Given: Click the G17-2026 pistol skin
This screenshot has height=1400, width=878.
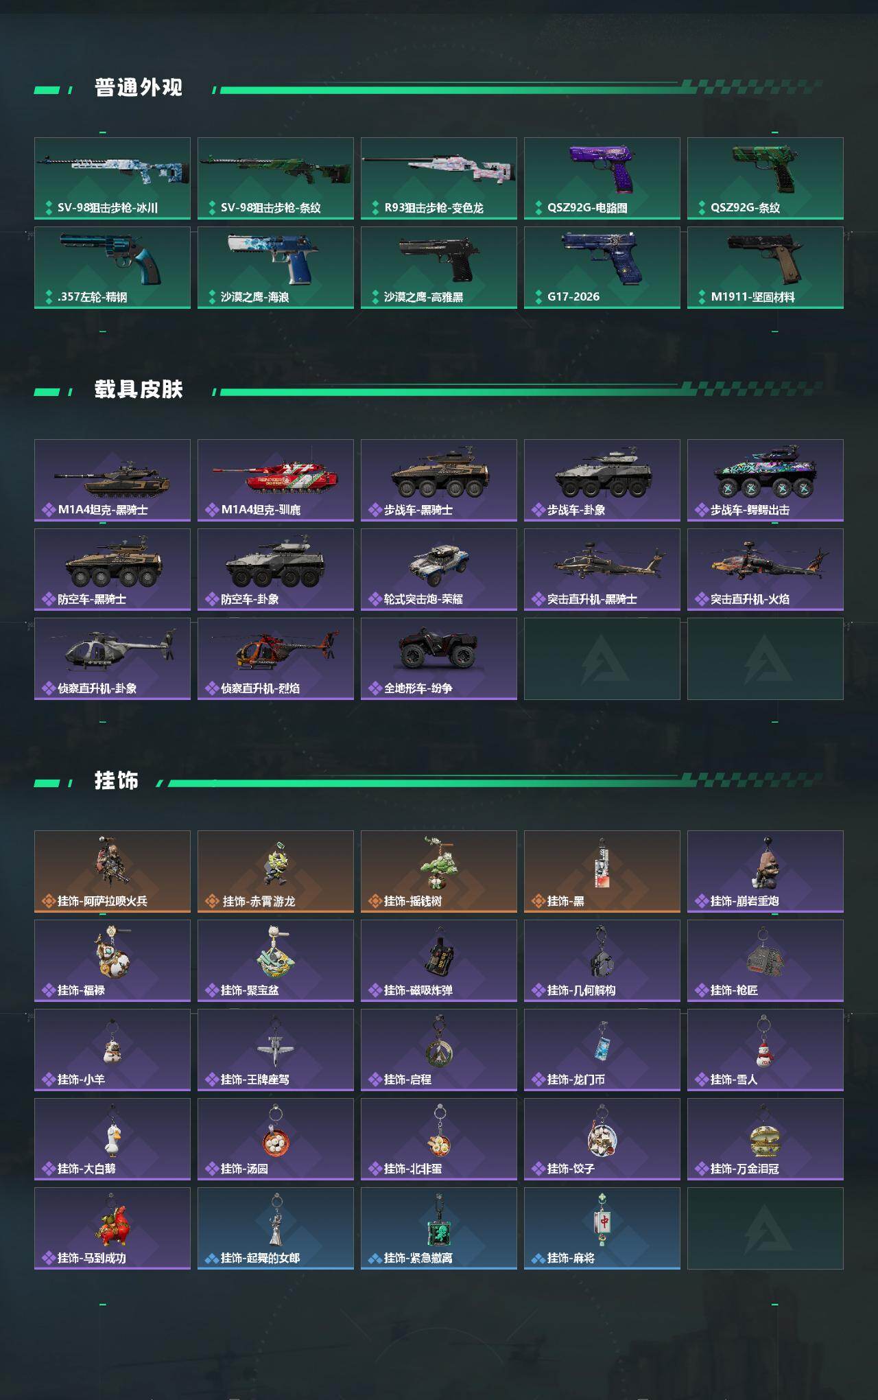Looking at the screenshot, I should [602, 268].
